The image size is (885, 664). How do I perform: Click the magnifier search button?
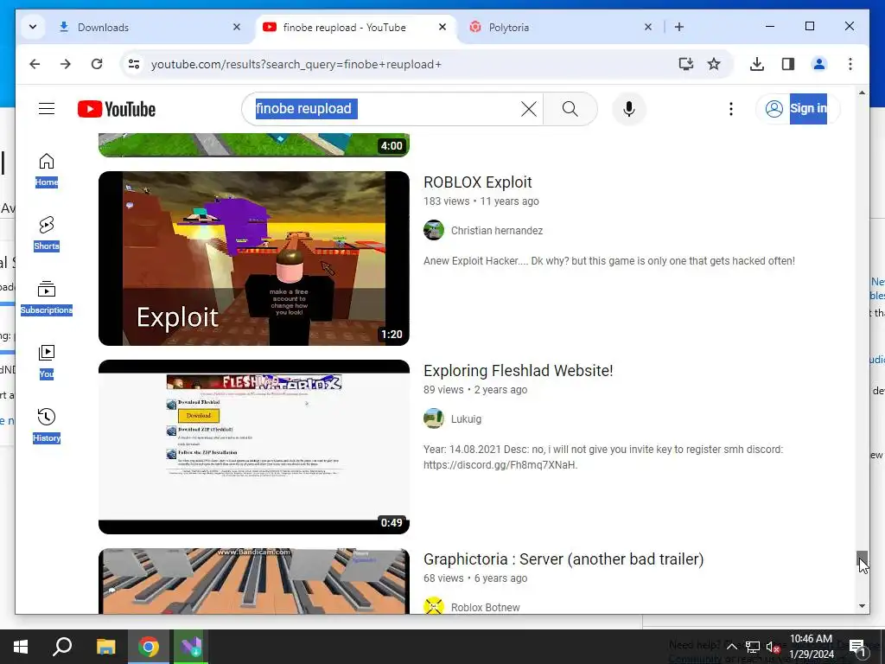tap(570, 109)
